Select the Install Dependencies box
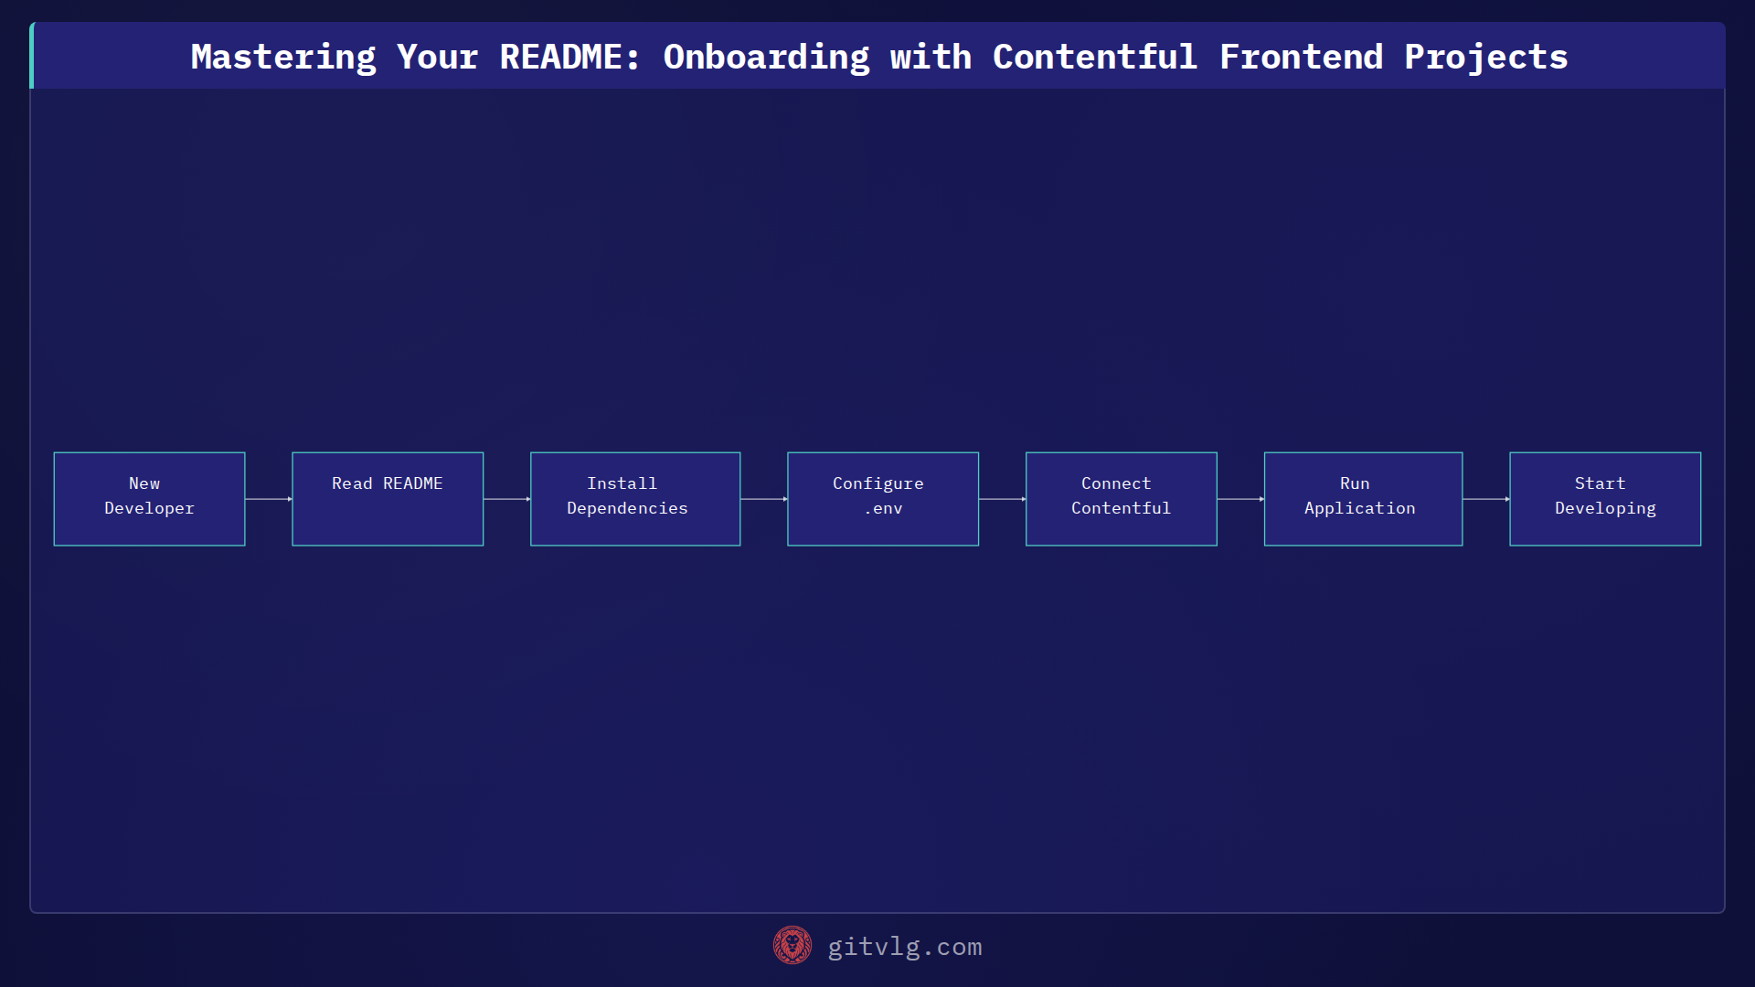Viewport: 1755px width, 987px height. (x=635, y=499)
